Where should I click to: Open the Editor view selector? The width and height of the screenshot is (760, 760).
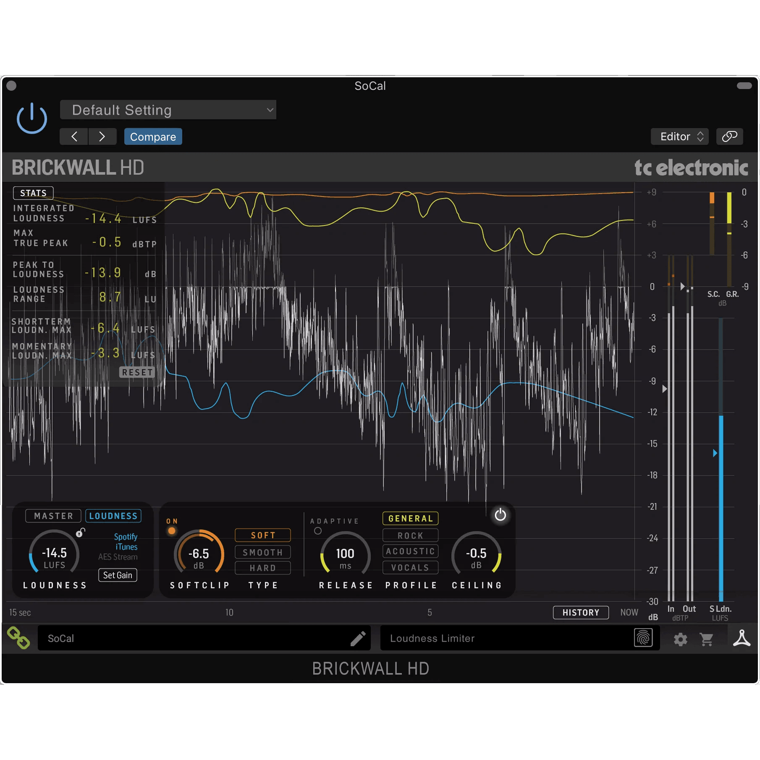(x=679, y=136)
